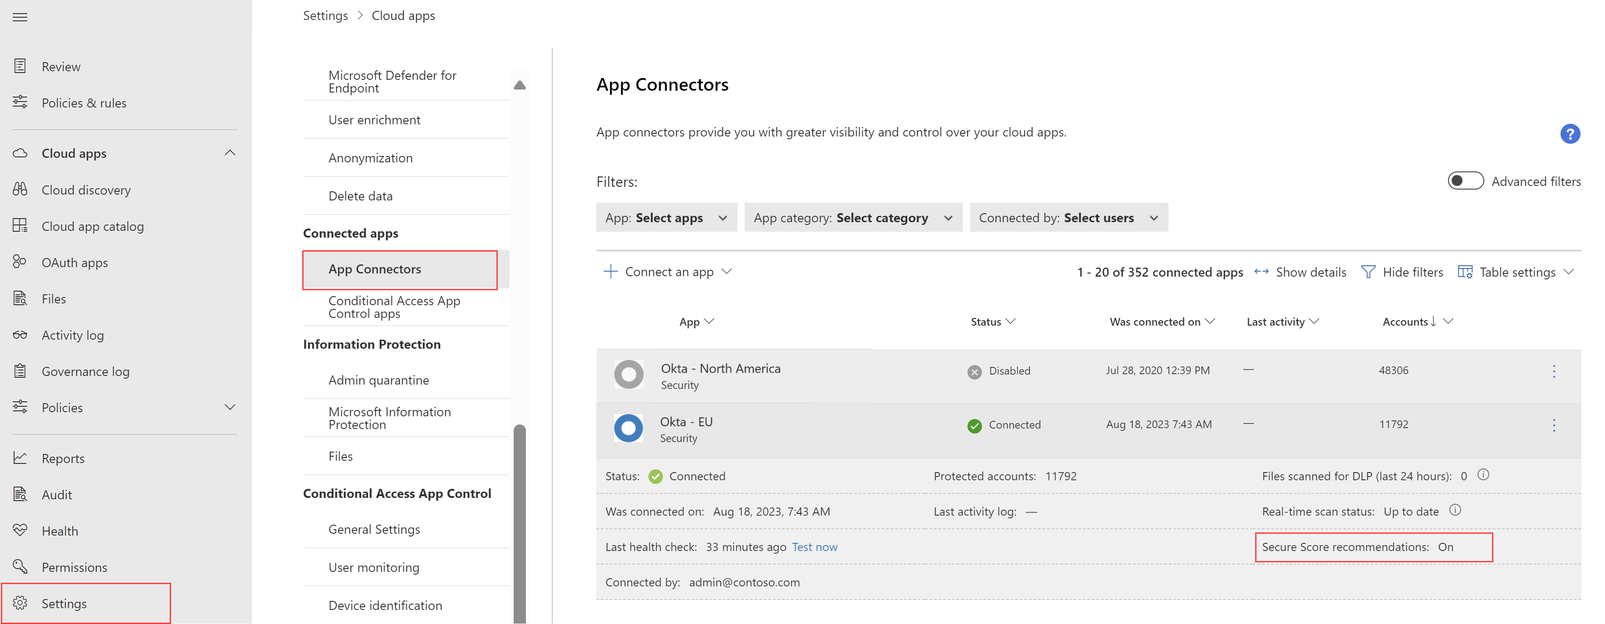Click scroll up arrow in settings list
The image size is (1605, 624).
point(520,85)
